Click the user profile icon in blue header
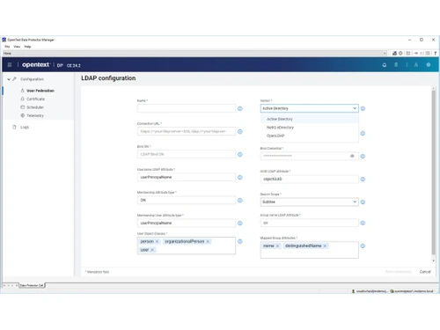The width and height of the screenshot is (440, 330). coord(416,65)
